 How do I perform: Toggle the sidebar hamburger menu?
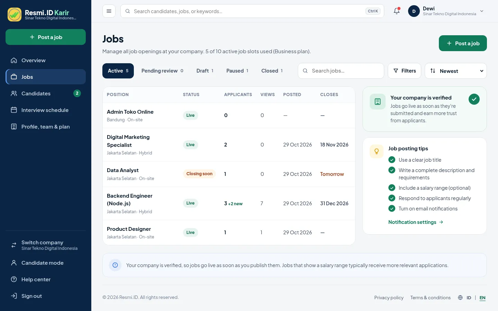coord(109,11)
